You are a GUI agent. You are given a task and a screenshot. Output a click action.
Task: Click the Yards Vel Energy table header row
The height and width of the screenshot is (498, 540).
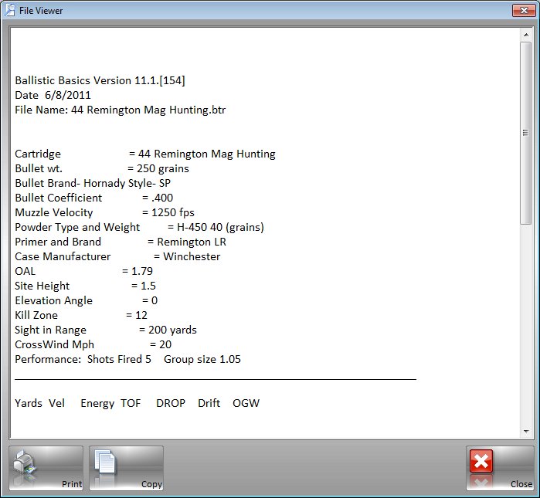coord(137,403)
